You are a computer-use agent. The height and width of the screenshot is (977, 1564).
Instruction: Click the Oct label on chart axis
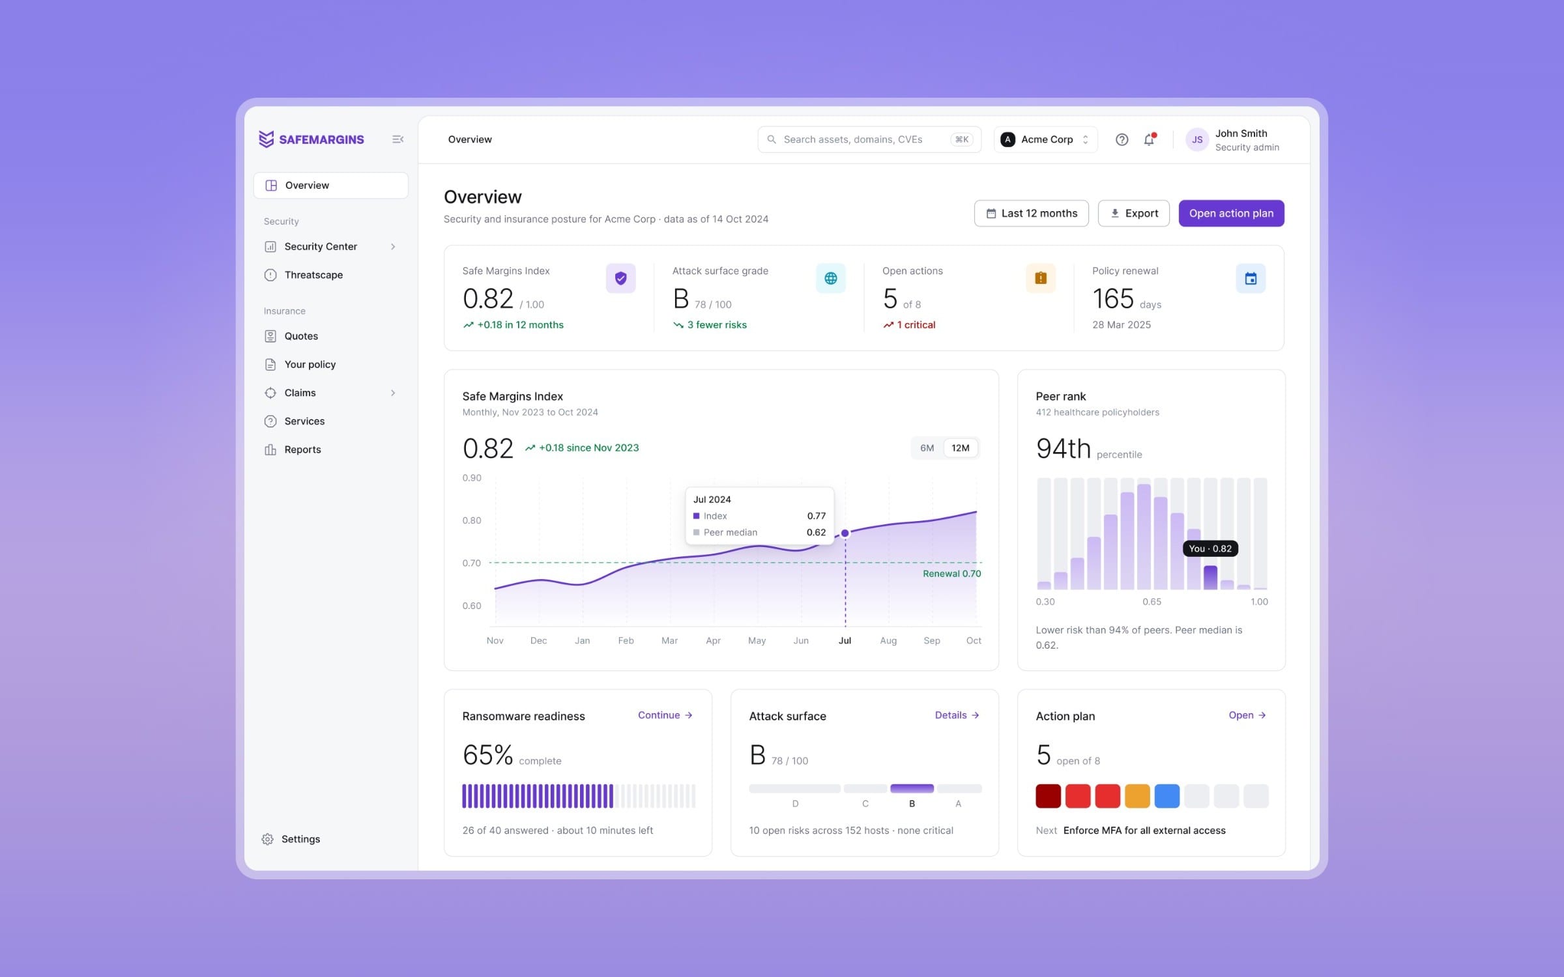click(974, 641)
